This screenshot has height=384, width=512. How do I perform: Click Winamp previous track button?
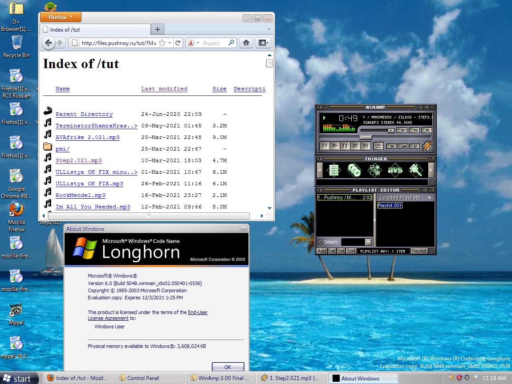tap(325, 146)
